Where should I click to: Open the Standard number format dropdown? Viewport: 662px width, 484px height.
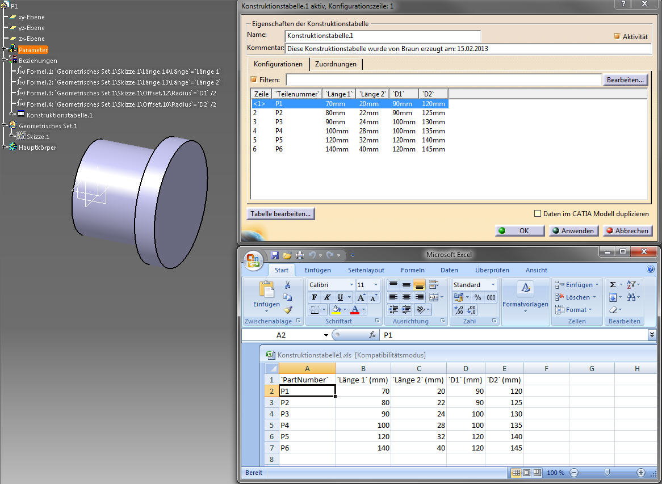coord(493,285)
